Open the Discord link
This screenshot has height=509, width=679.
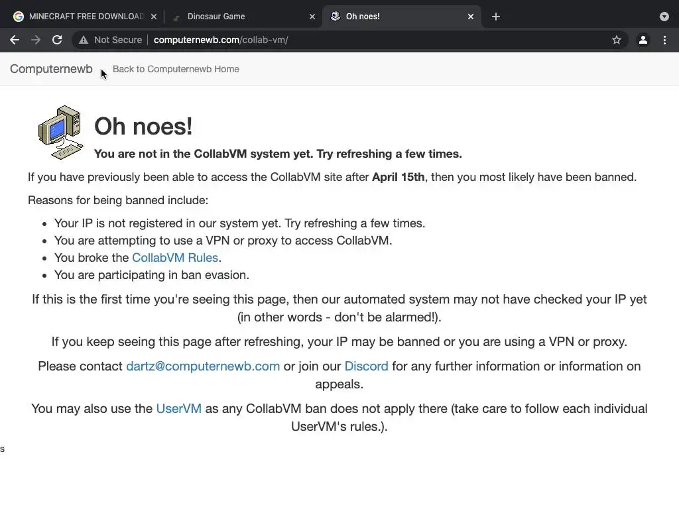coord(366,366)
